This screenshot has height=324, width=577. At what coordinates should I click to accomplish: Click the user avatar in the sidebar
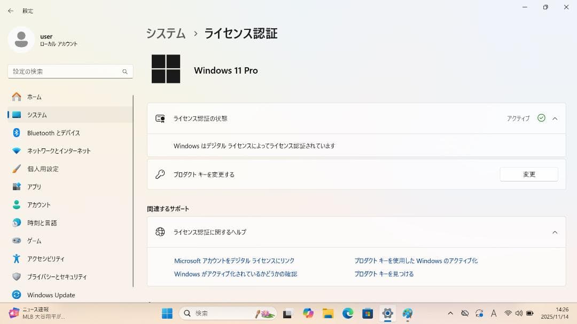(x=21, y=40)
